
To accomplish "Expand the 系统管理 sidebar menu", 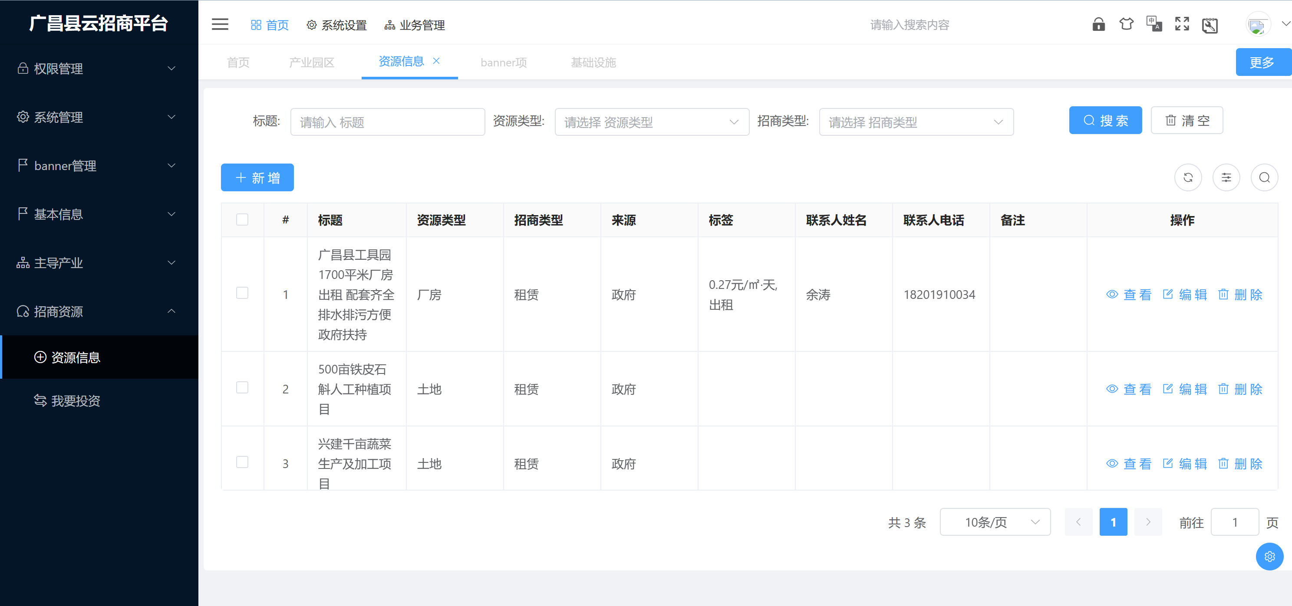I will pyautogui.click(x=99, y=117).
